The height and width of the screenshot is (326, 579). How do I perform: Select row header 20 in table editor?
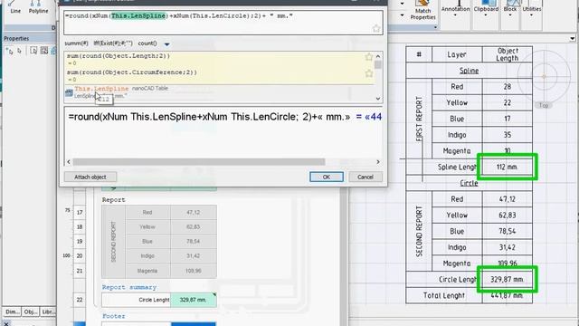pos(80,255)
